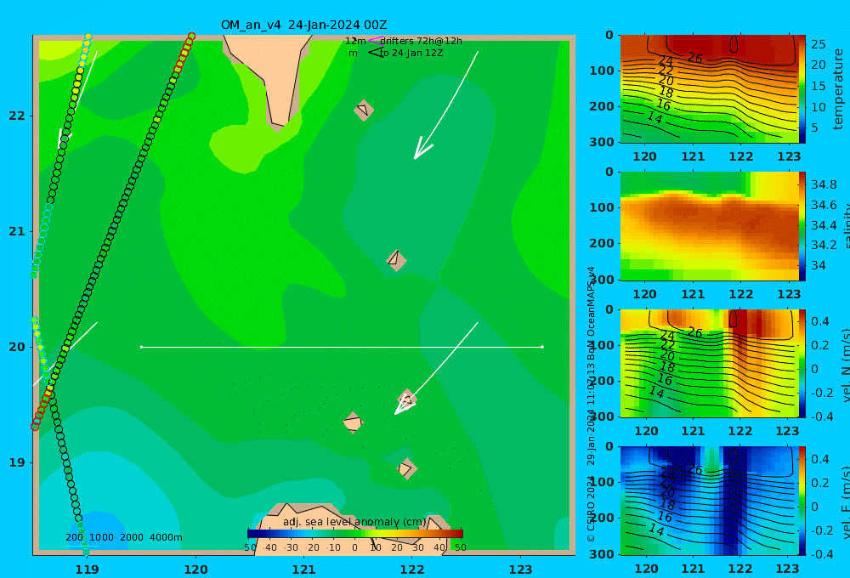Open the salinity section panel
This screenshot has height=578, width=850.
click(x=710, y=226)
